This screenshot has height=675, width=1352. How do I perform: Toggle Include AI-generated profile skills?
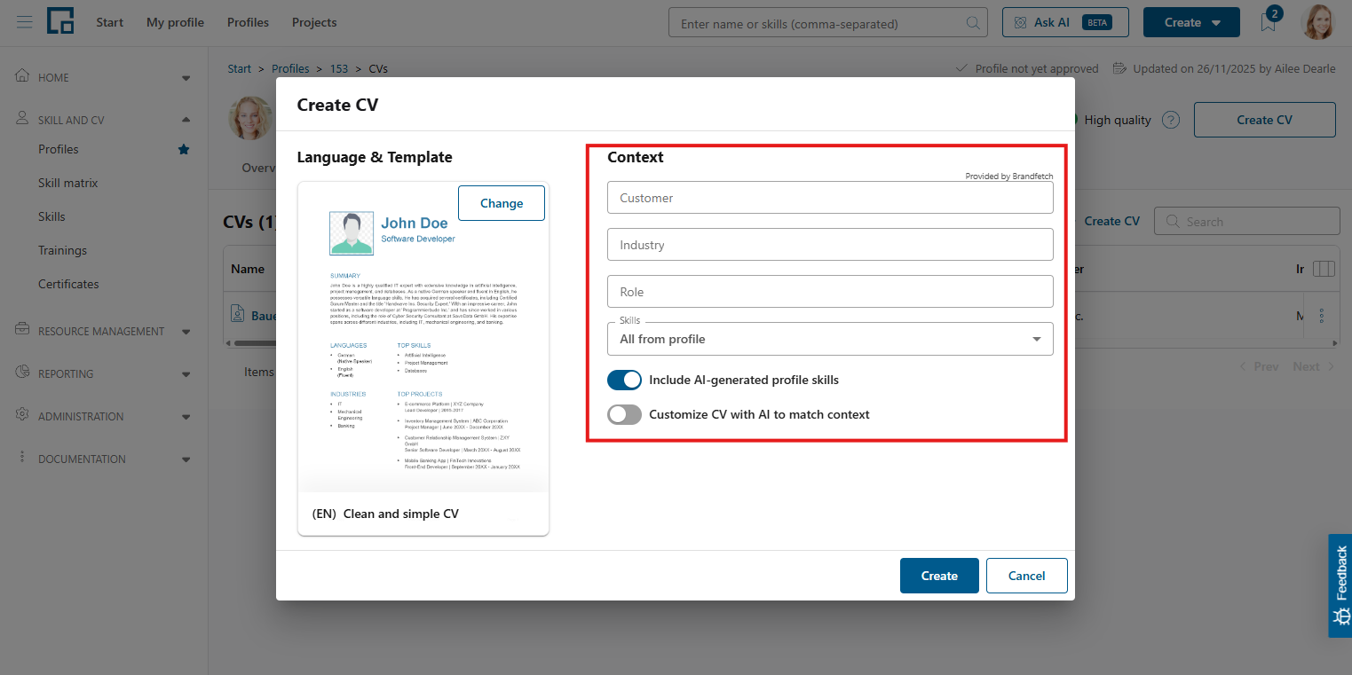[624, 380]
